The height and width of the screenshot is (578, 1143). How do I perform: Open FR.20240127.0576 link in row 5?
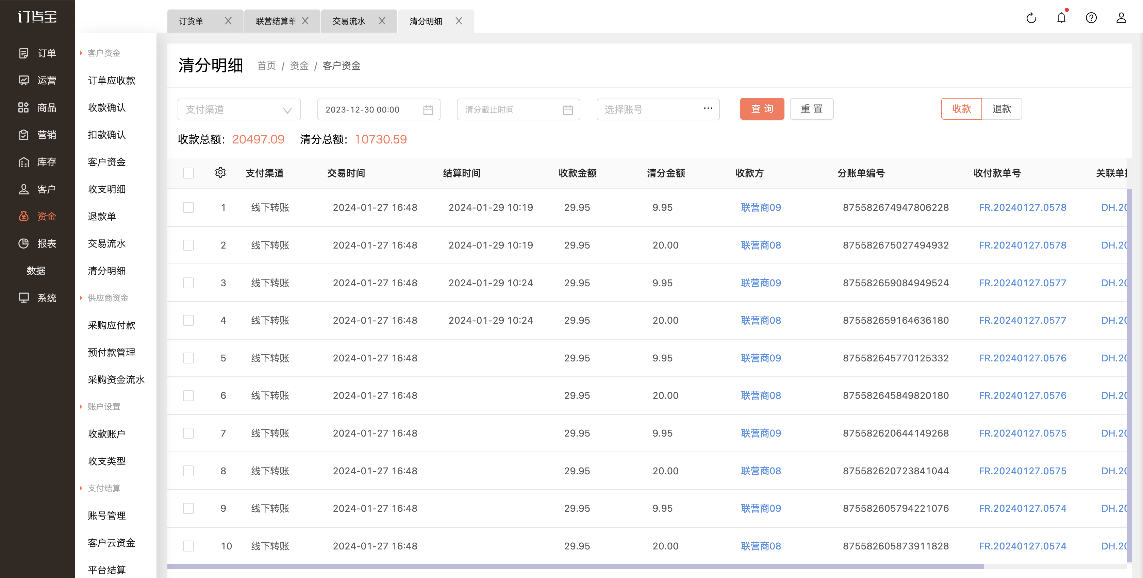pos(1022,358)
